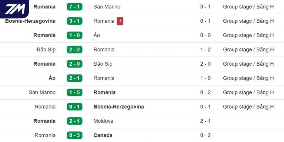Click Đảo Síp home team name

(x=46, y=49)
